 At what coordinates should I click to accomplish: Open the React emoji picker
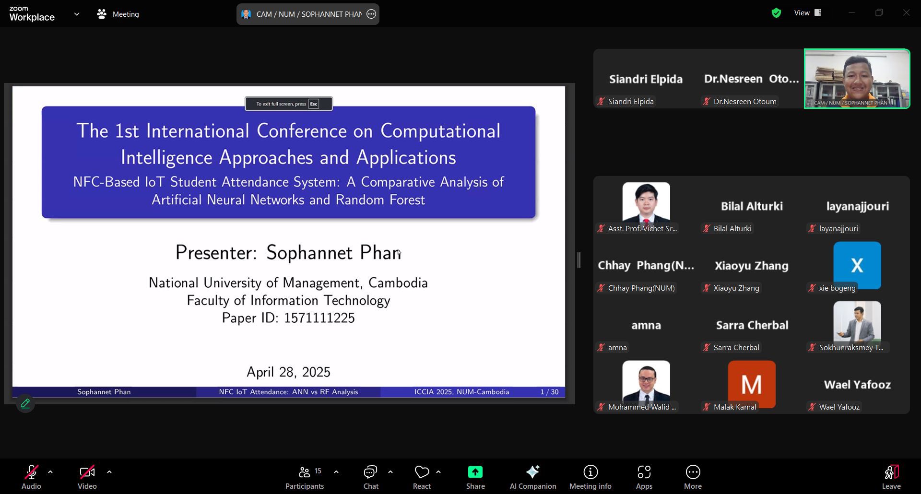pos(422,477)
